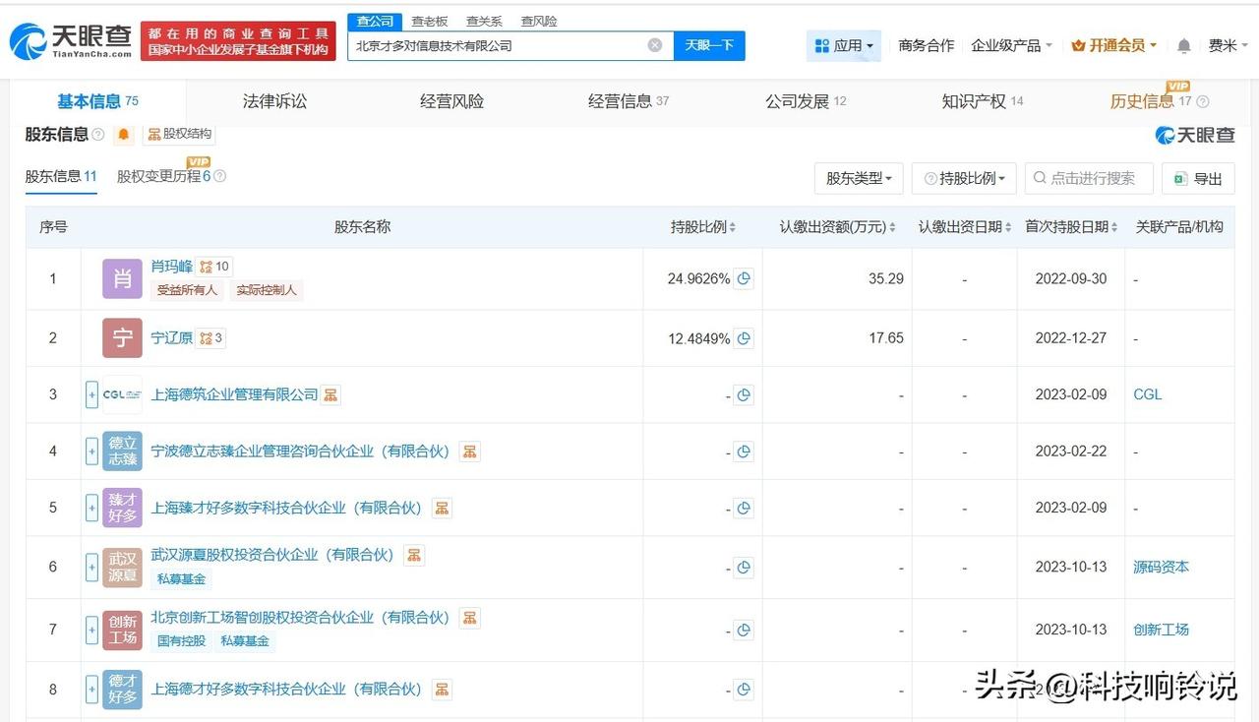Click the help icon beside 股权变更历程 6
This screenshot has height=722, width=1259.
220,177
